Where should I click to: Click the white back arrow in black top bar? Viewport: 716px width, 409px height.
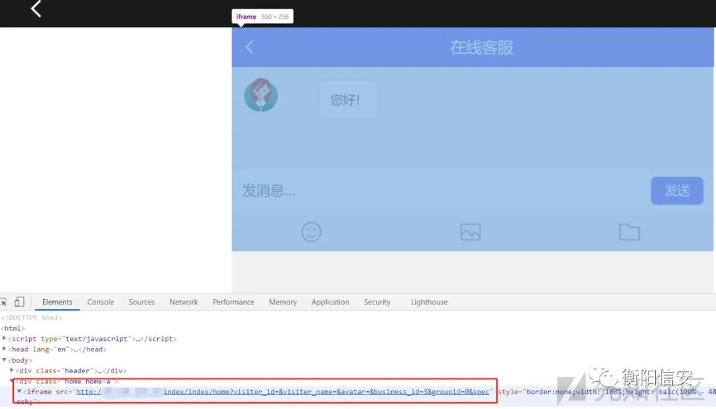36,8
